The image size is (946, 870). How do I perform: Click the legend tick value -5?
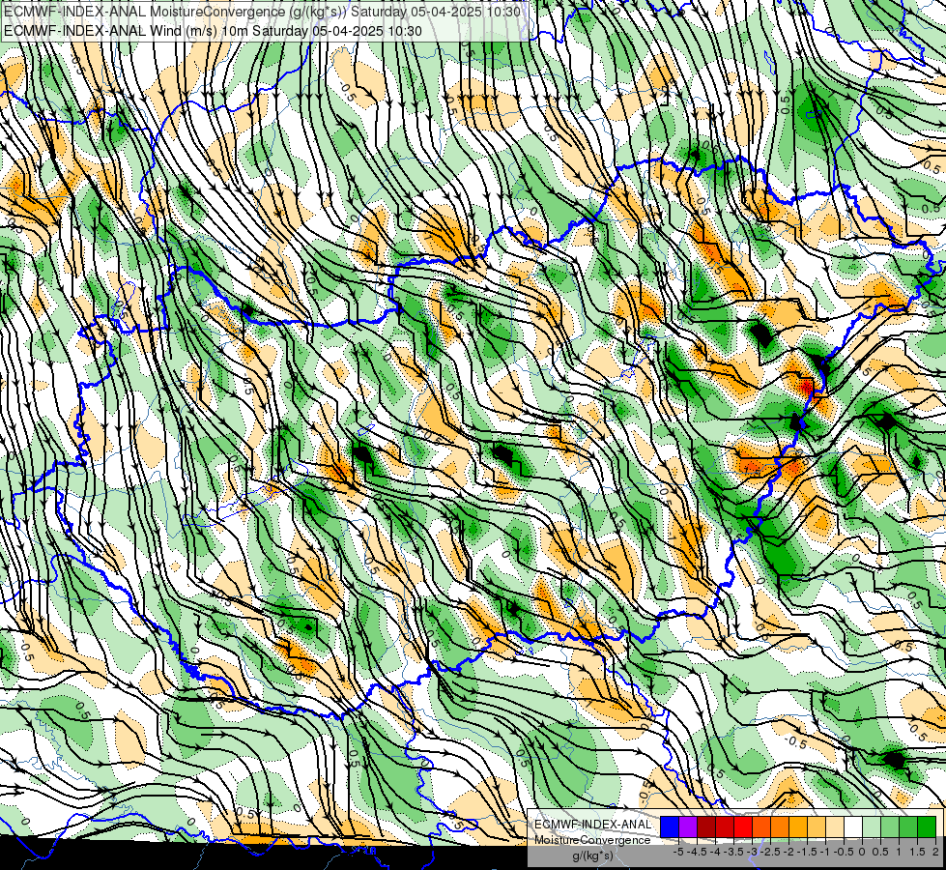point(678,852)
